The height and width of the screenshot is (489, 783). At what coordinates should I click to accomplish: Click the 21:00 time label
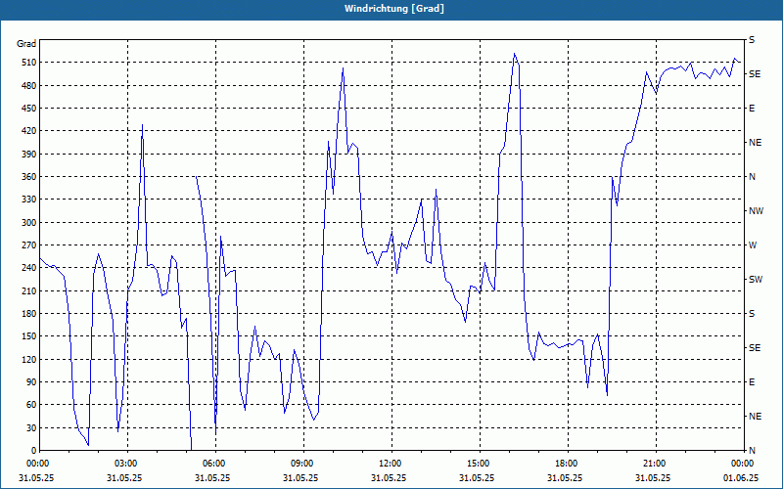(x=656, y=464)
